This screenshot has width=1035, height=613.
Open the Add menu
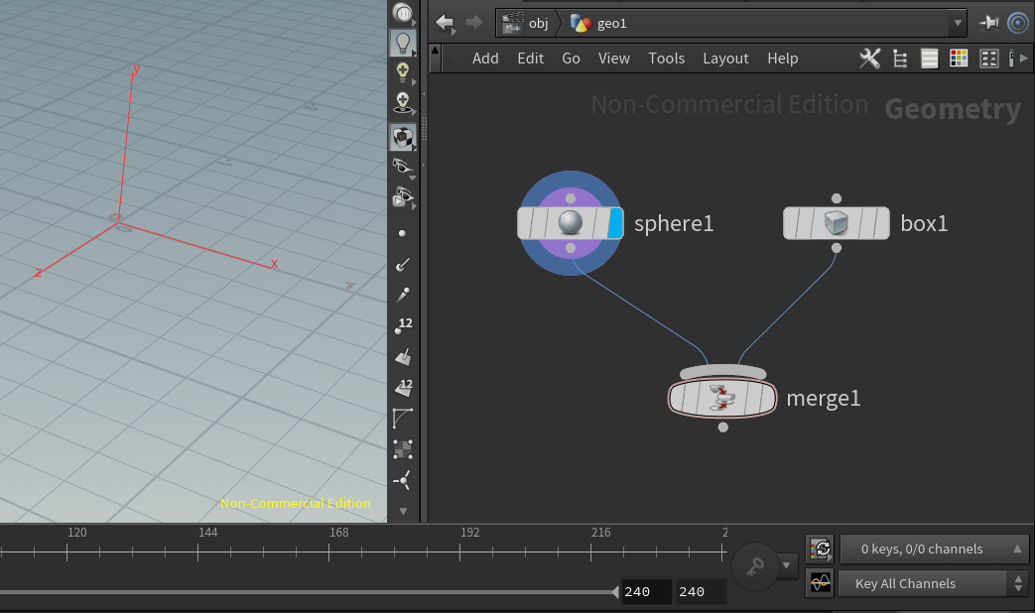[485, 58]
